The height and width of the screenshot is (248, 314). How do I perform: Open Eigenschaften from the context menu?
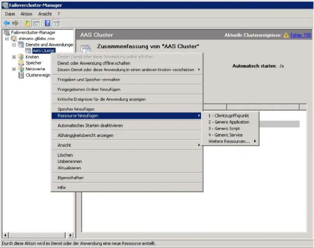[127, 178]
